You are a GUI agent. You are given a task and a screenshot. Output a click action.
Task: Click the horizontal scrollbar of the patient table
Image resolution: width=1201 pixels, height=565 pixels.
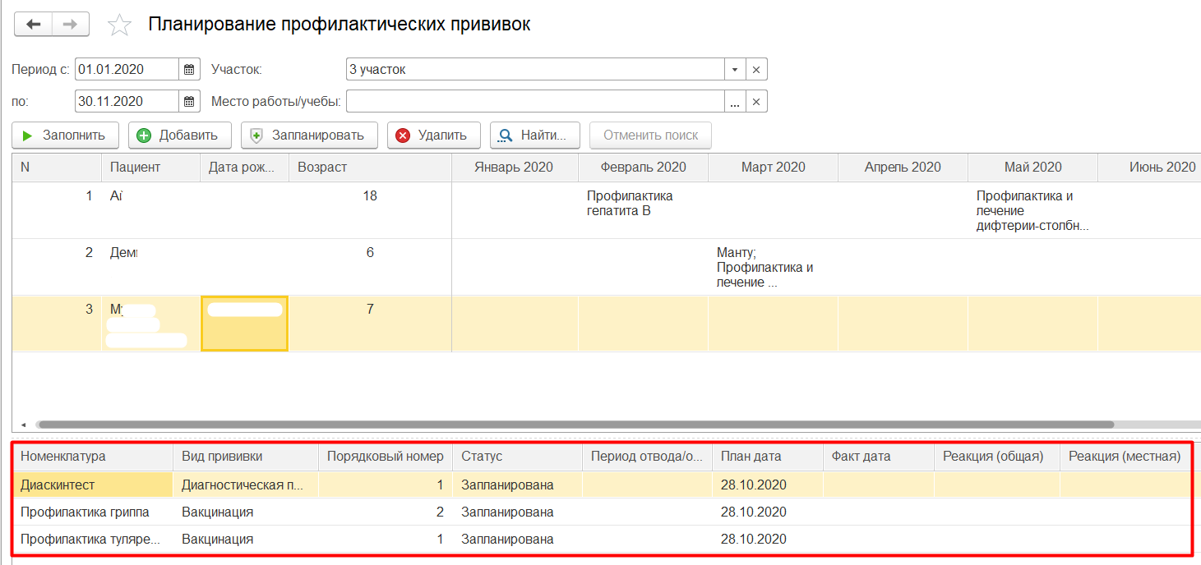[x=575, y=425]
